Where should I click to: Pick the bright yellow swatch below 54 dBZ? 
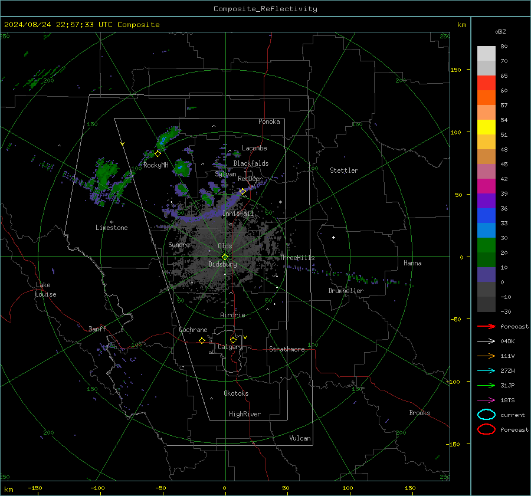[486, 127]
